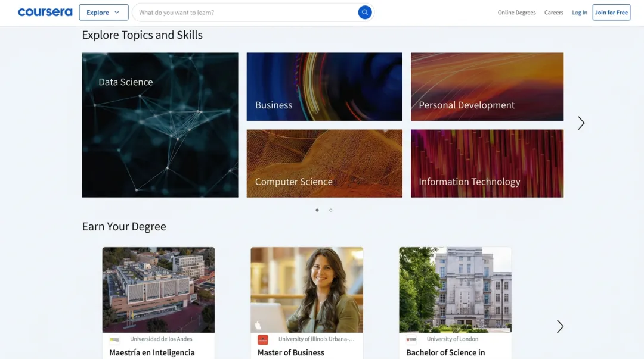Choose the Computer Science topic tile
Image resolution: width=644 pixels, height=359 pixels.
pos(324,163)
